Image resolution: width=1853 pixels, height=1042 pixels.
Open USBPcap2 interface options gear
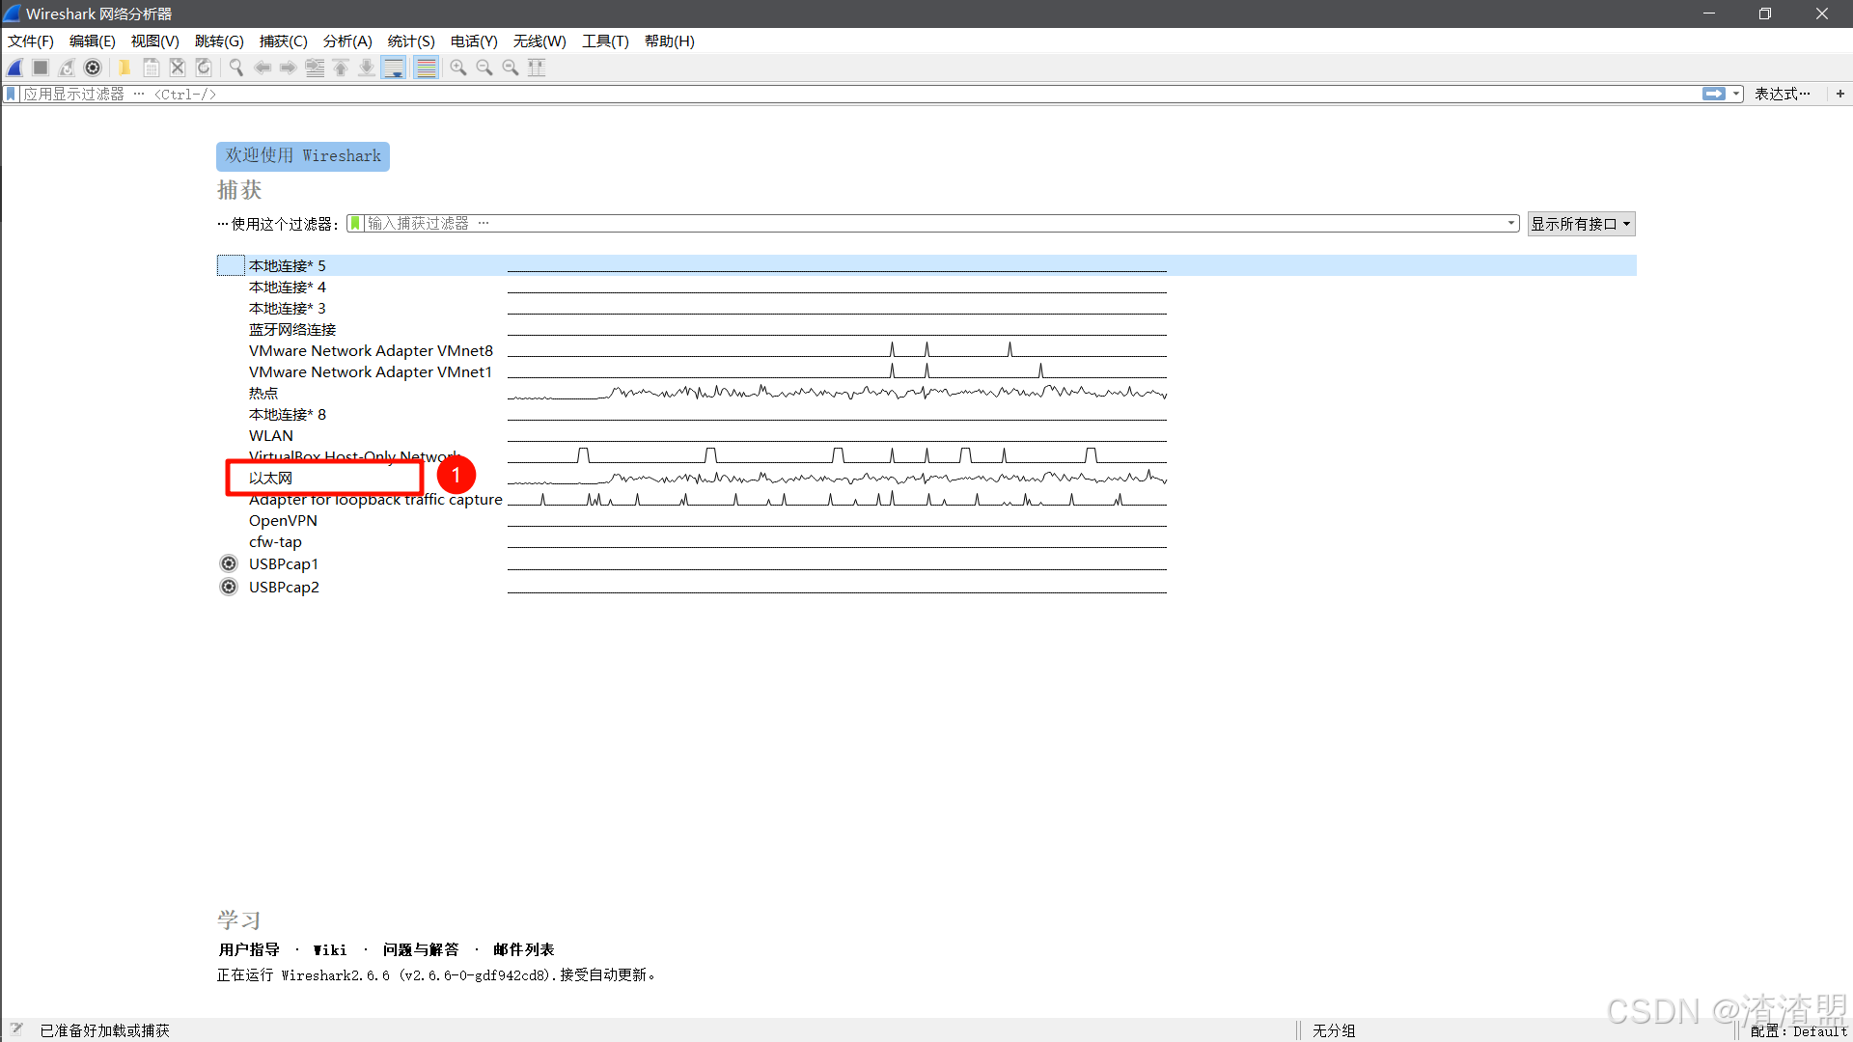tap(229, 587)
